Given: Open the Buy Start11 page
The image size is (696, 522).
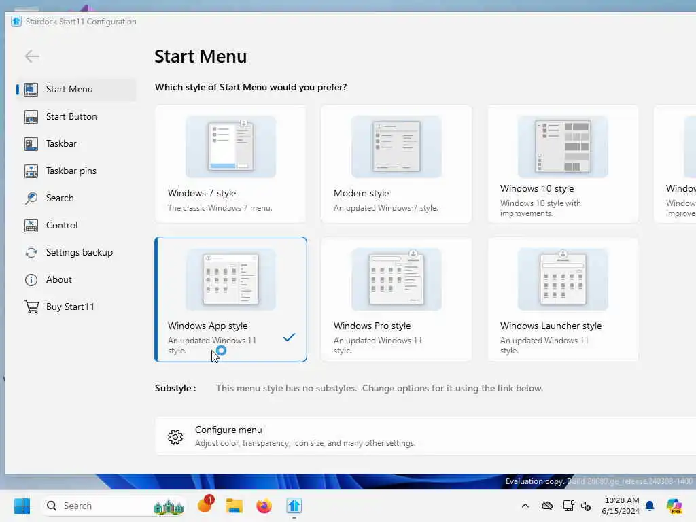Looking at the screenshot, I should (76, 307).
